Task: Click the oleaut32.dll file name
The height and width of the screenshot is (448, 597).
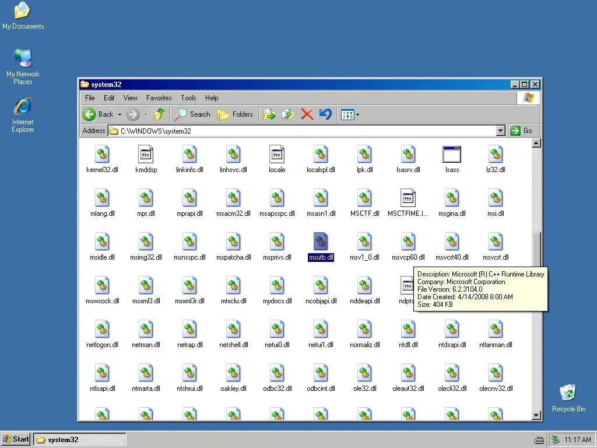Action: coord(408,389)
